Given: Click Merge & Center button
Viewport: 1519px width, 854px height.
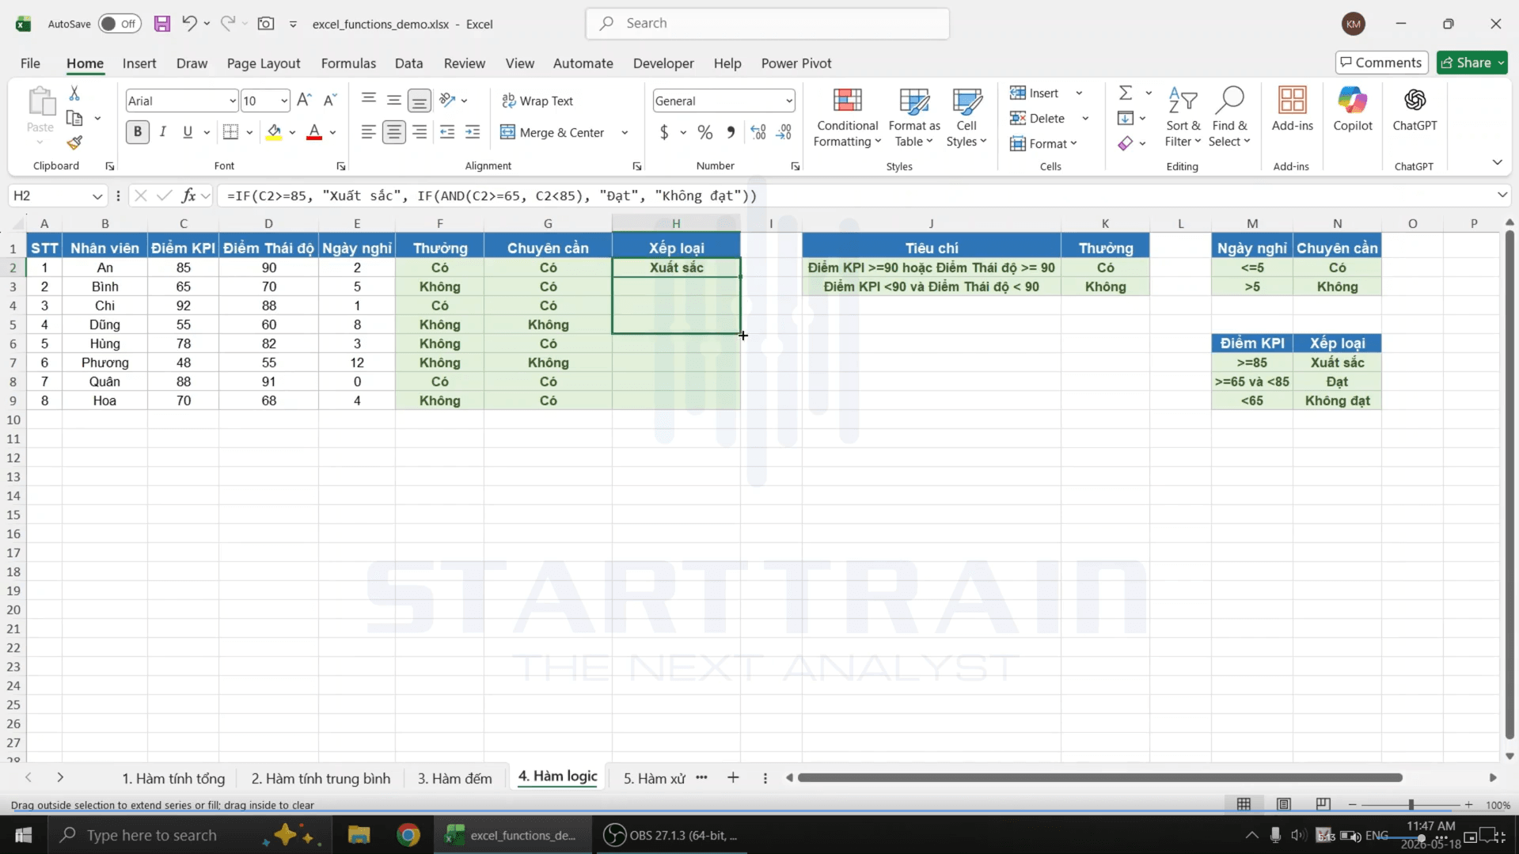Looking at the screenshot, I should coord(553,132).
